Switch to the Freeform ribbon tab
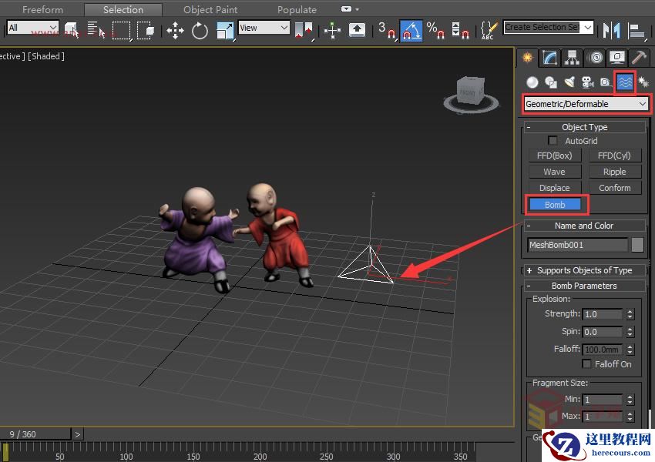 tap(42, 10)
